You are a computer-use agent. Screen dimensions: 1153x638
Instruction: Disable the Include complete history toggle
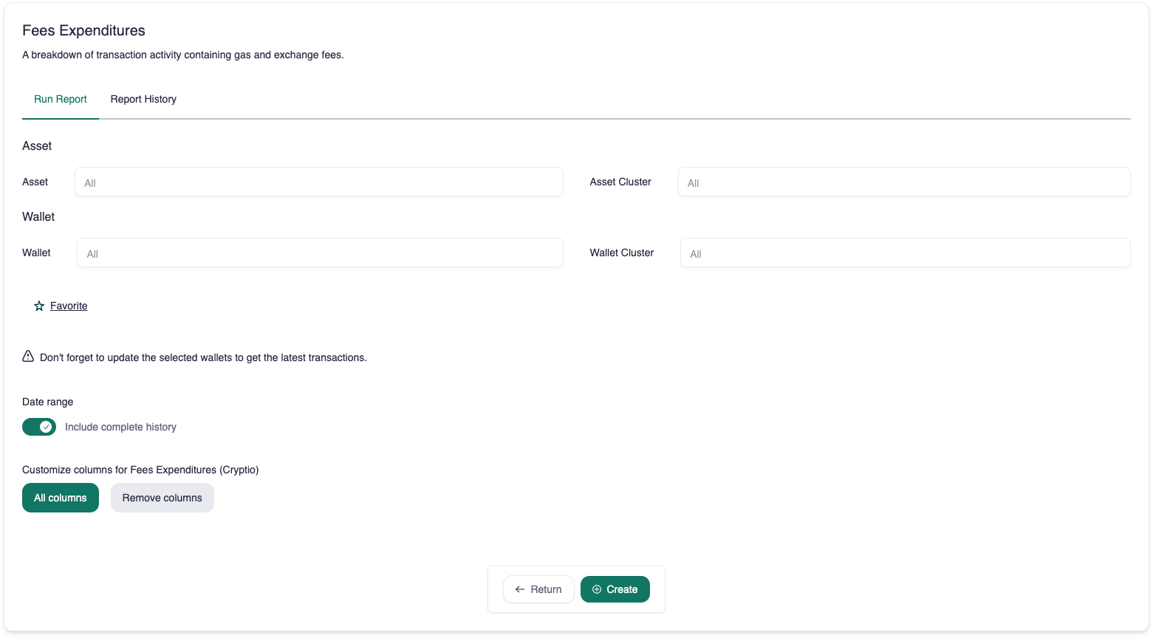point(39,427)
